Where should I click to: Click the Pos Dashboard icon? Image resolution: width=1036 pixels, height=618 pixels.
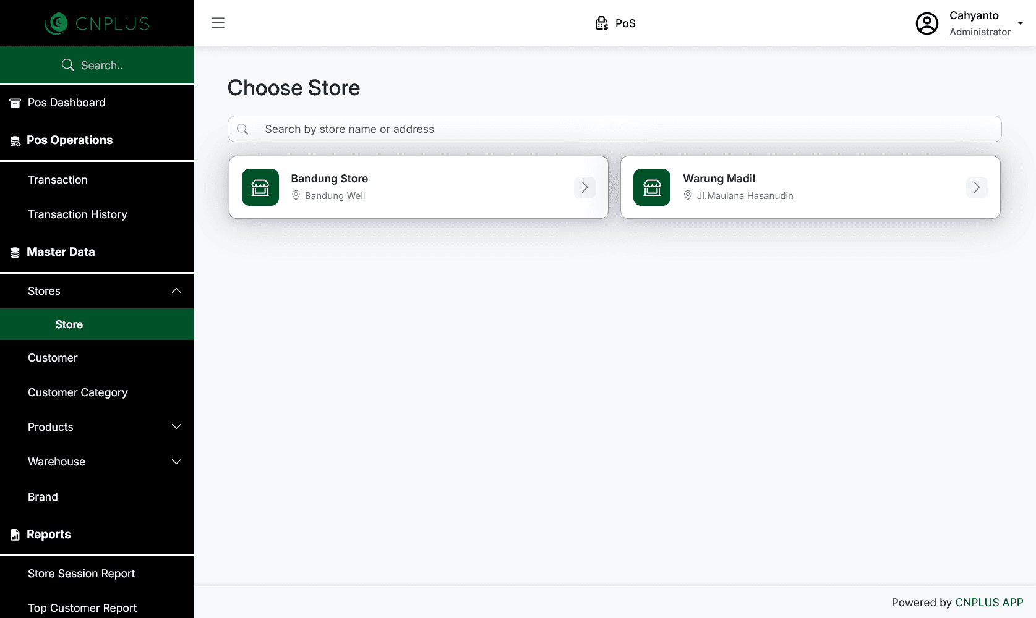pos(15,103)
